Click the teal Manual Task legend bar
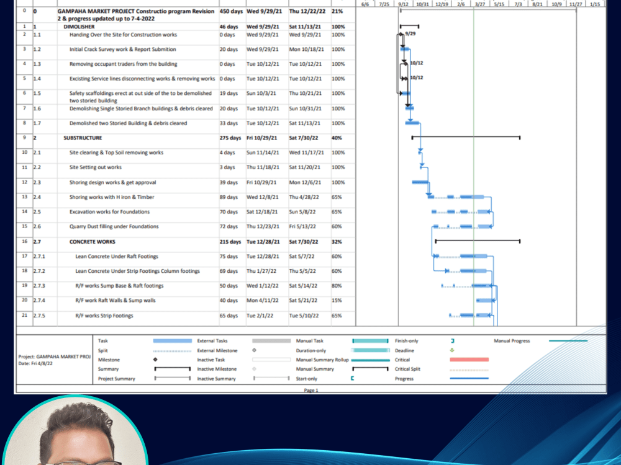The width and height of the screenshot is (621, 465). pos(370,341)
